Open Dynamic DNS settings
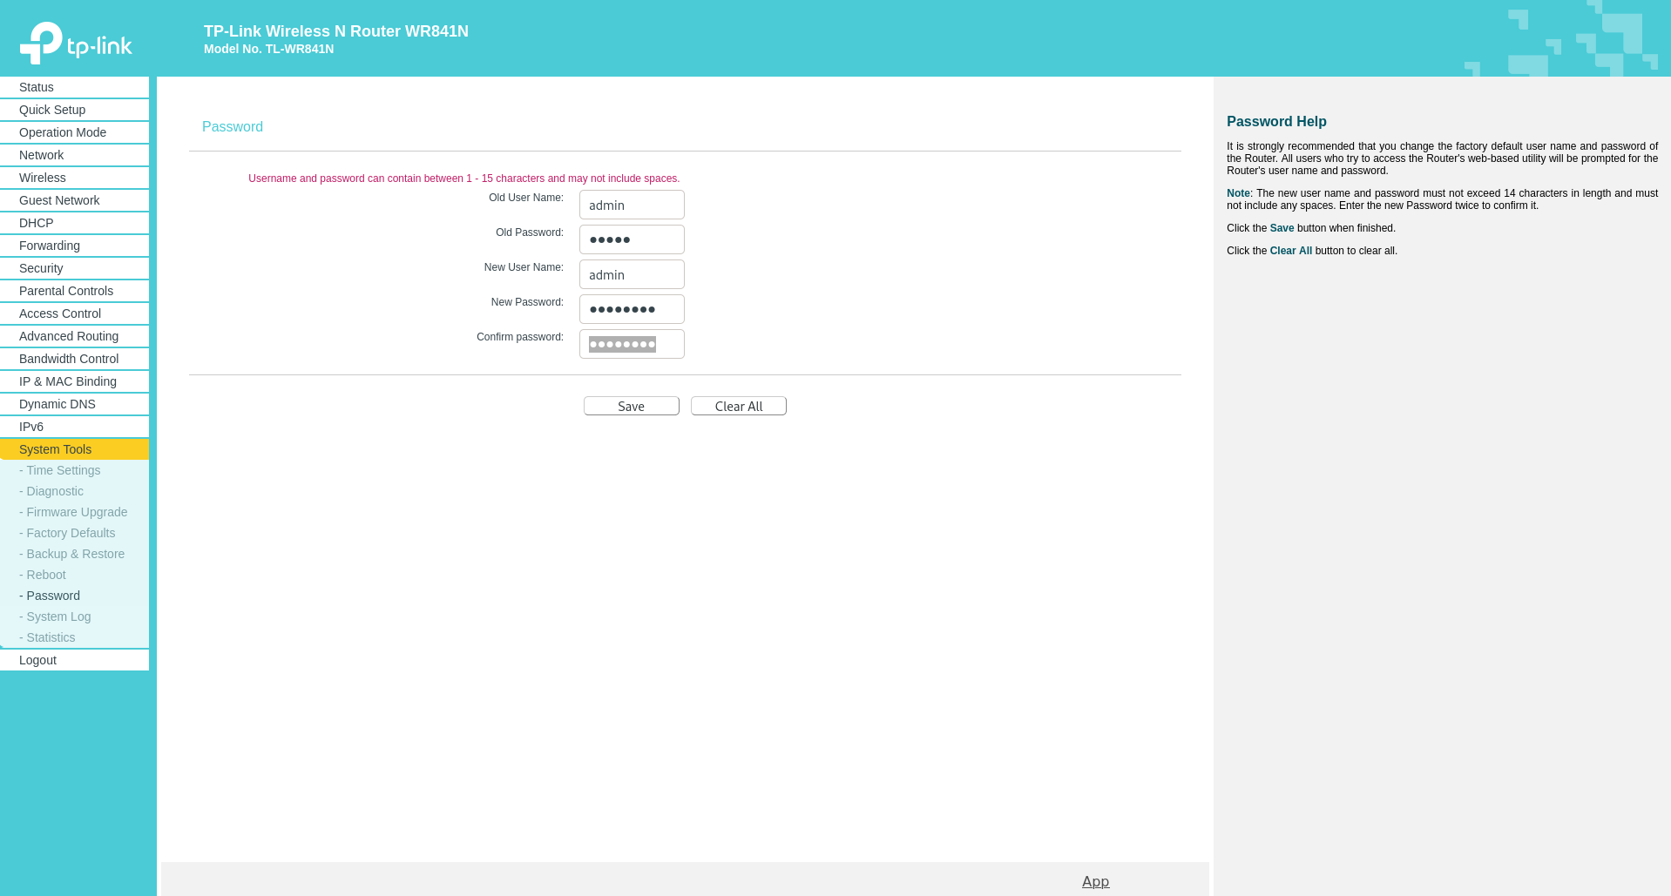Viewport: 1671px width, 896px height. pos(74,404)
